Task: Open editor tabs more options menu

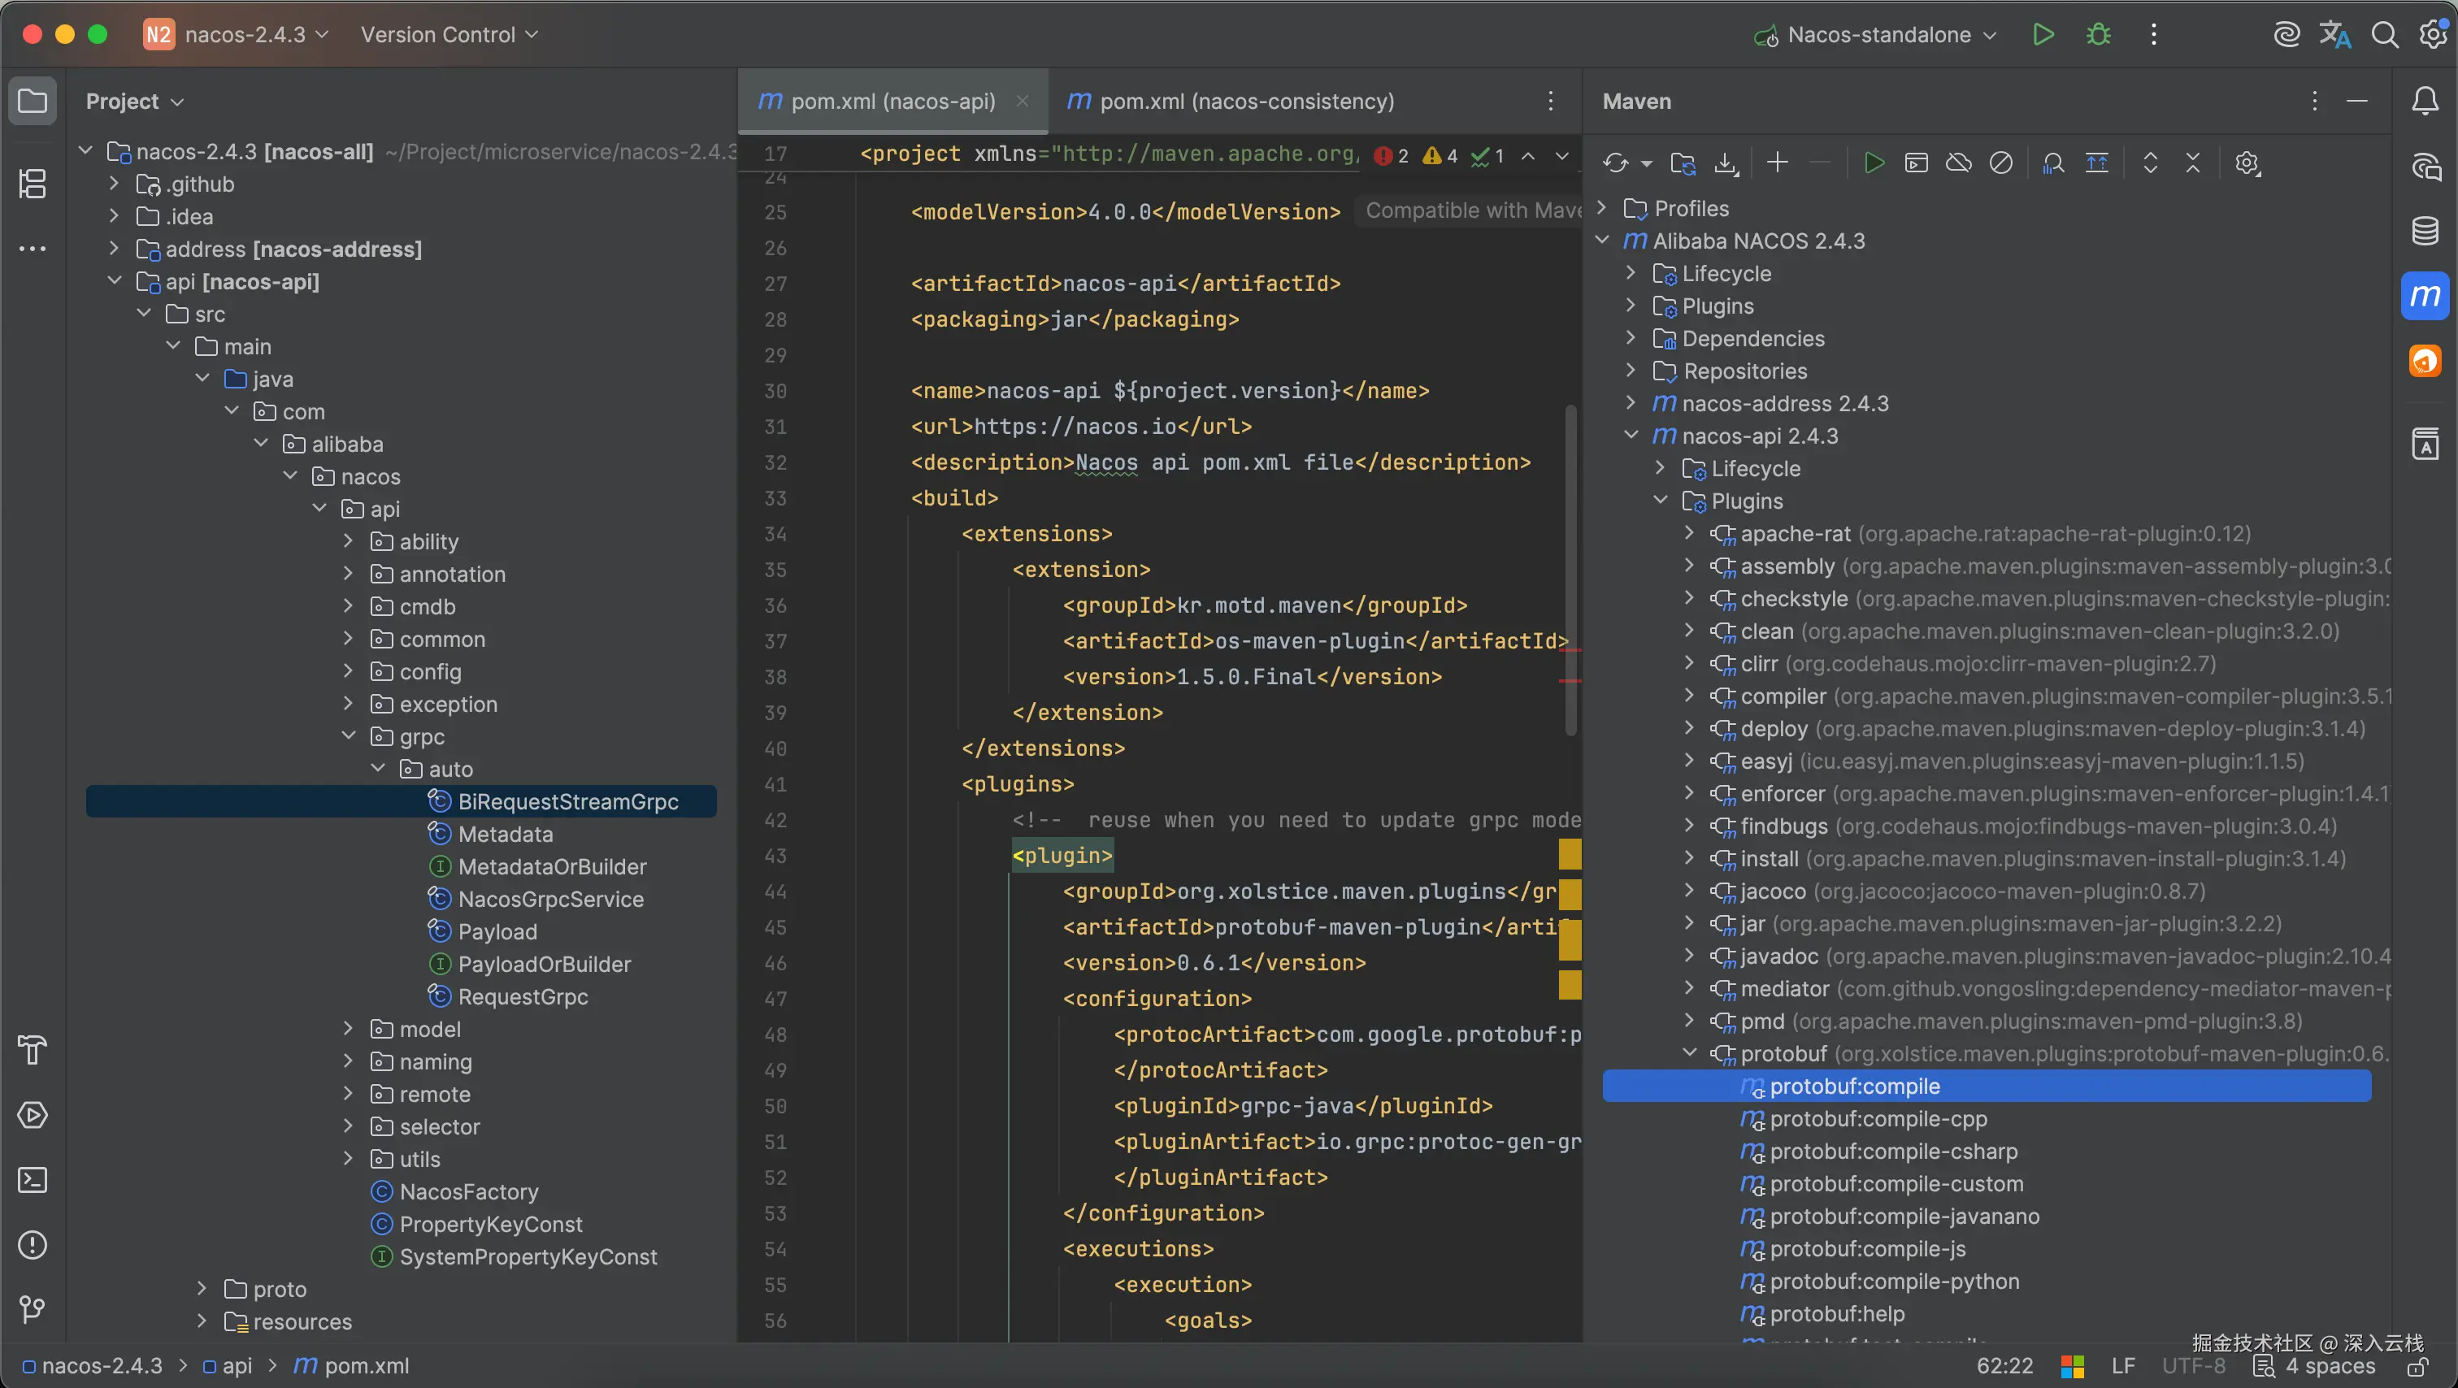Action: pyautogui.click(x=1551, y=100)
